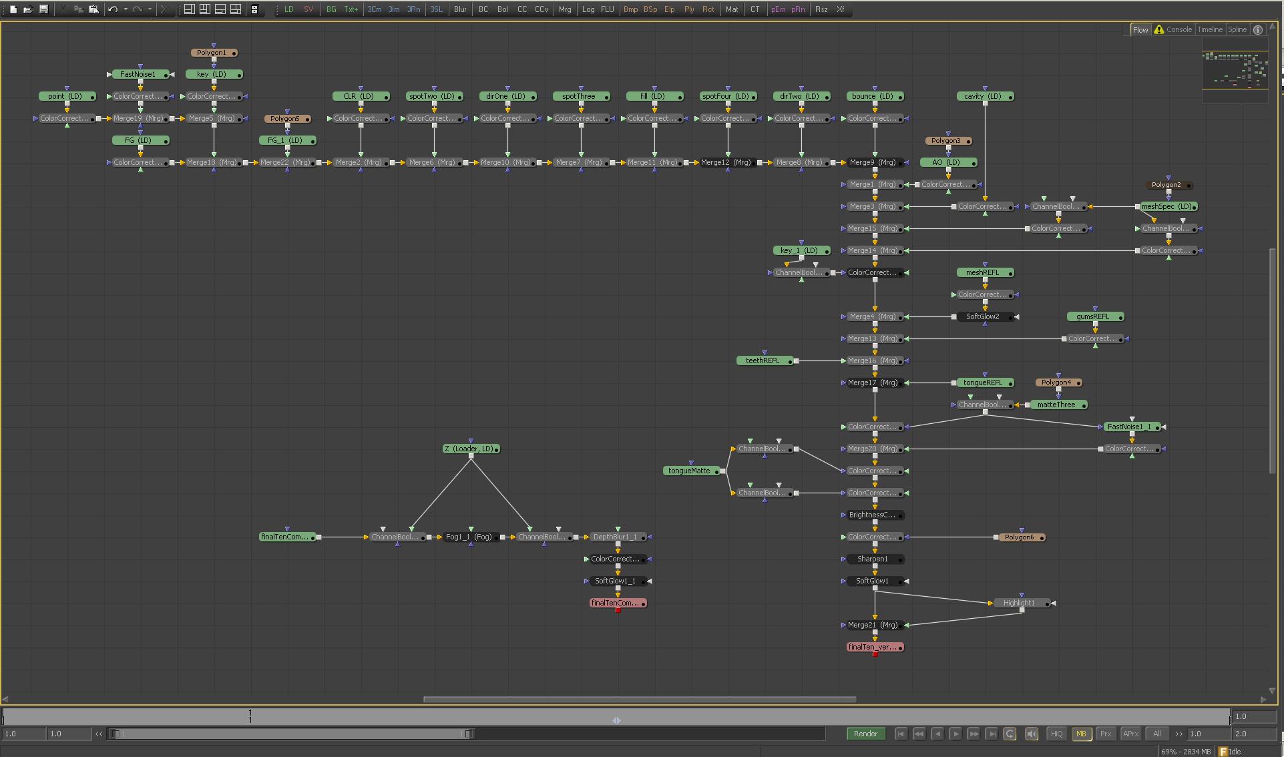Add a Merge tool with Mrg button
Screen dimensions: 1284x757
click(565, 9)
